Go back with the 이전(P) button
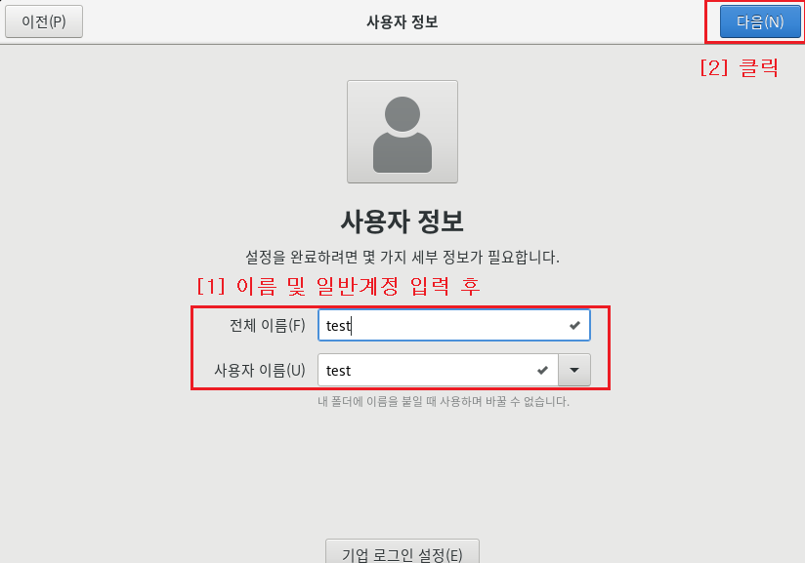 pos(44,21)
